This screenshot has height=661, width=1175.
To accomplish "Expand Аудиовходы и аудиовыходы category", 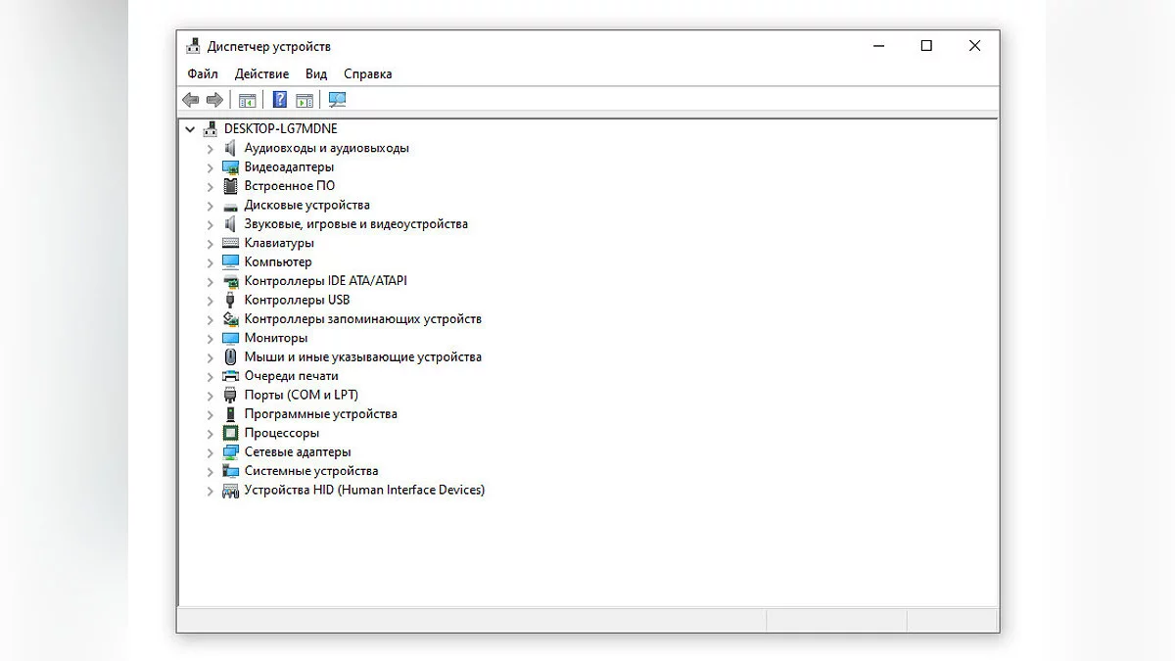I will tap(210, 149).
